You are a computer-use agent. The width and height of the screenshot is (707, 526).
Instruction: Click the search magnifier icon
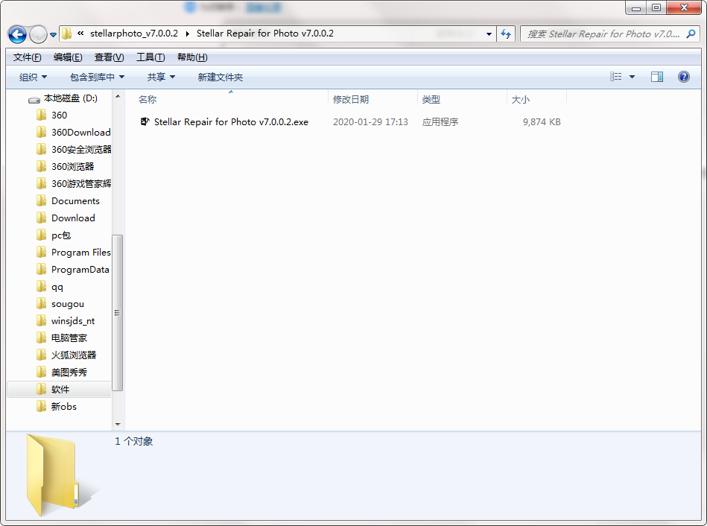click(x=691, y=34)
